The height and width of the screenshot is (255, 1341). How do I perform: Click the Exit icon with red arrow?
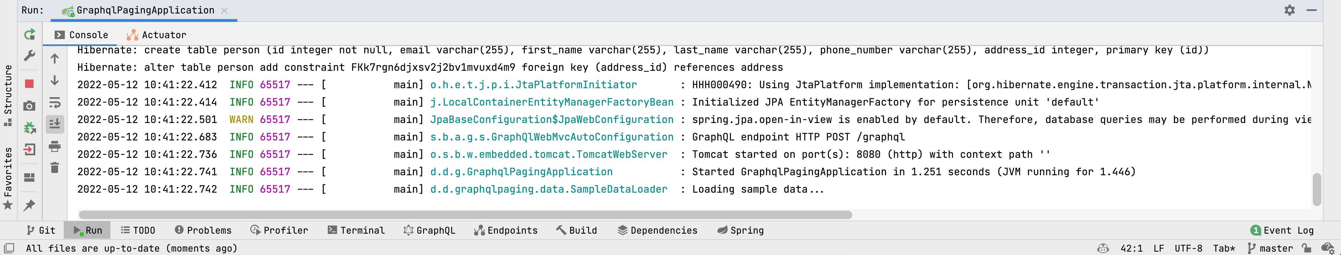30,150
